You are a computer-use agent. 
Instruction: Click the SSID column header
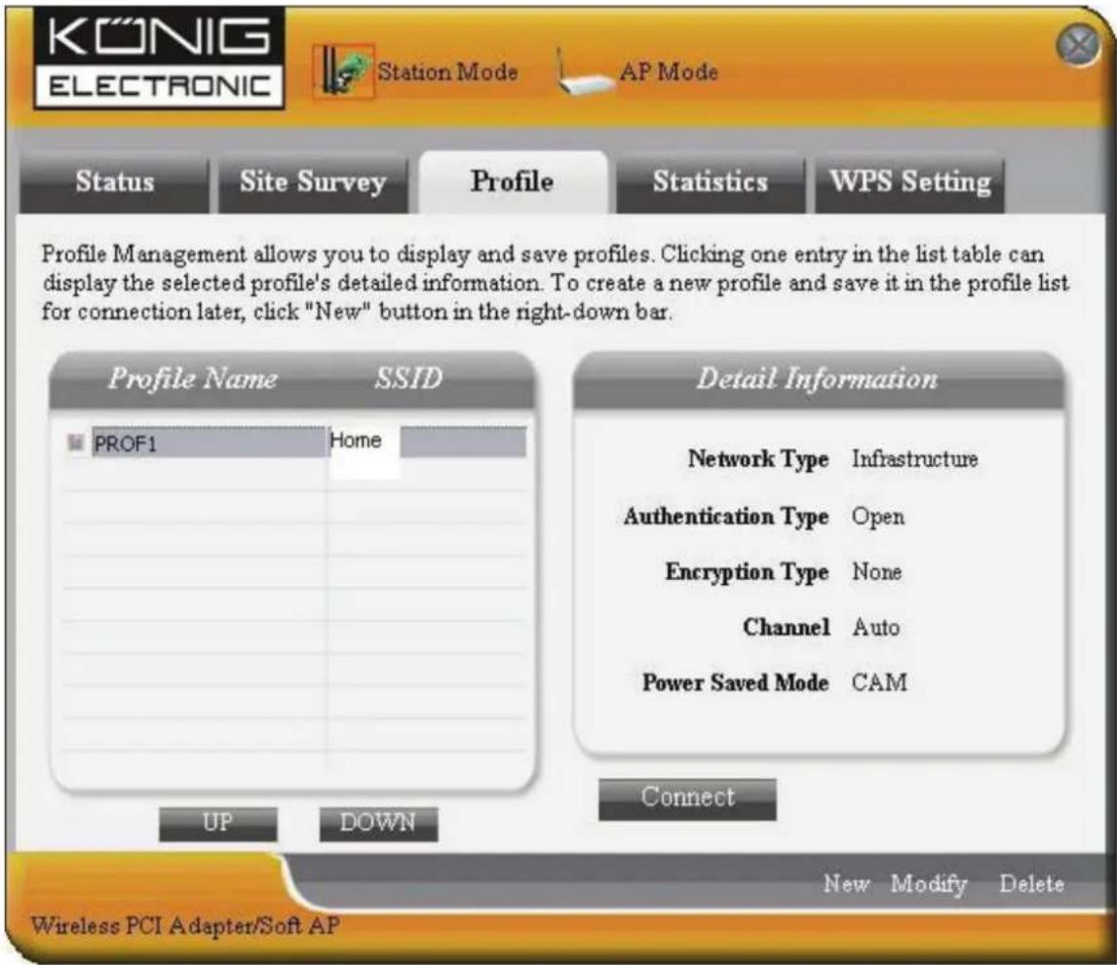[x=409, y=378]
